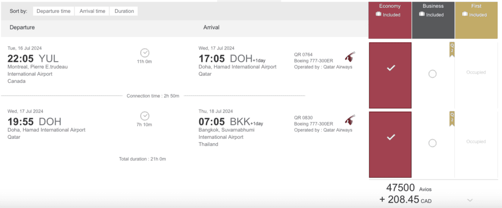Sort flights by Arrival time
The width and height of the screenshot is (502, 208).
tap(92, 11)
